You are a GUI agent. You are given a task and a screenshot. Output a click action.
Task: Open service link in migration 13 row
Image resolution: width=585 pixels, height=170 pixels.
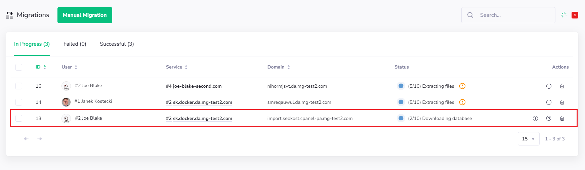[199, 118]
